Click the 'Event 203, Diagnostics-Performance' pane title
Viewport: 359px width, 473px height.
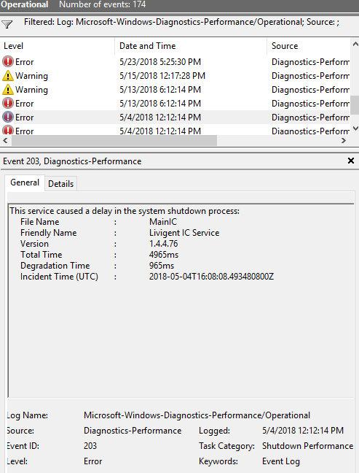(72, 161)
